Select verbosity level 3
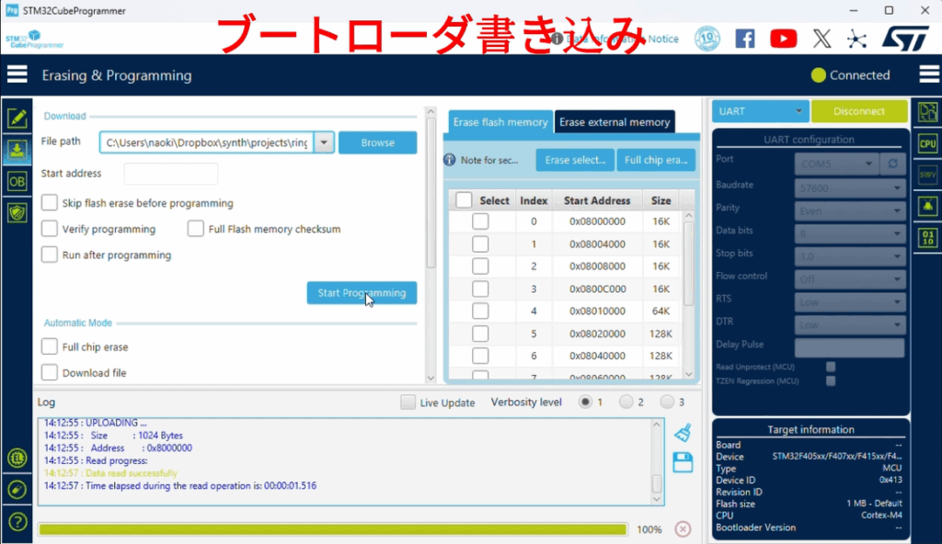The height and width of the screenshot is (544, 942). coord(667,402)
